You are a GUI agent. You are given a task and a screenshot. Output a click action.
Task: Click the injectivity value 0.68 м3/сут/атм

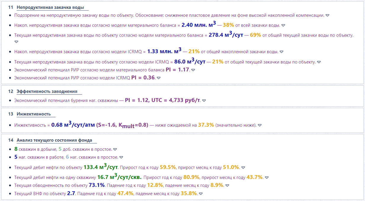tap(73, 125)
